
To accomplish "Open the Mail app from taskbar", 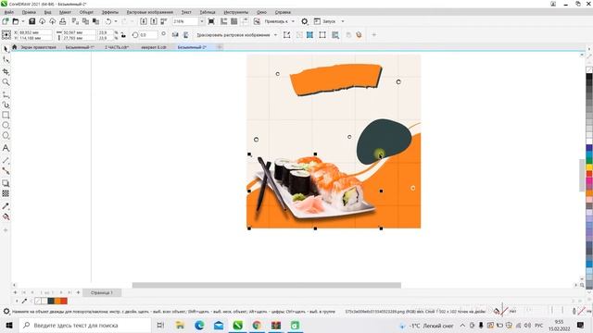I will 219,325.
